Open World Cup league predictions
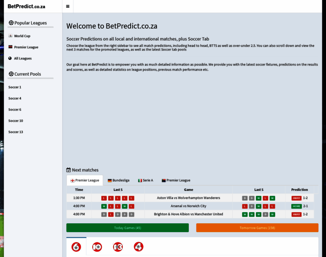Screen dimensions: 326x257 tap(22, 36)
